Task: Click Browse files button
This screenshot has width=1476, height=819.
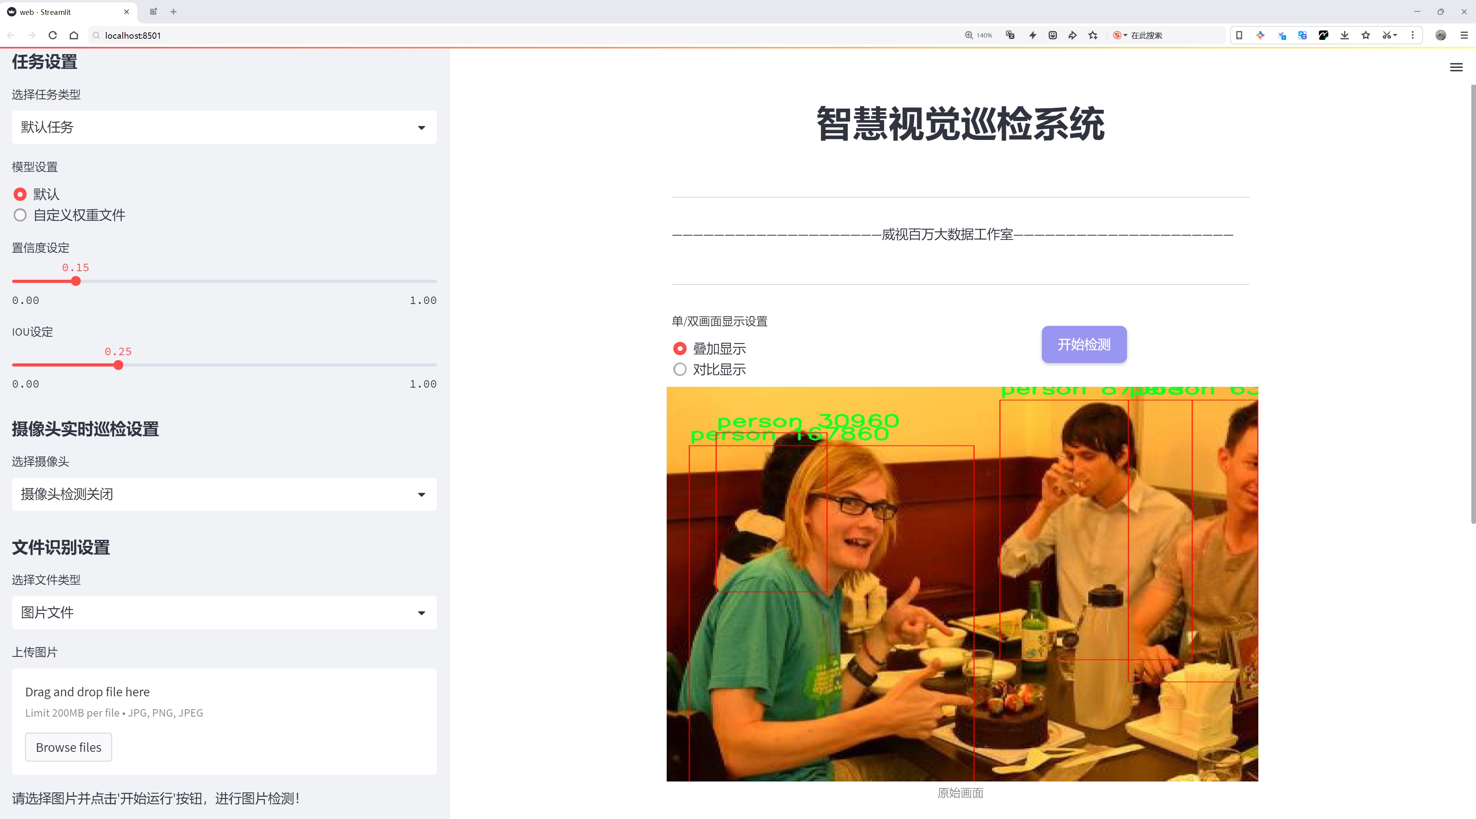Action: tap(68, 747)
